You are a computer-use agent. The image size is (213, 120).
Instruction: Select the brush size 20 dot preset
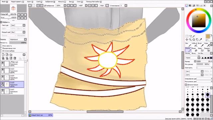point(208,95)
